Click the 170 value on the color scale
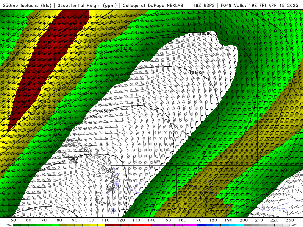303x227 pixels. [x=198, y=220]
